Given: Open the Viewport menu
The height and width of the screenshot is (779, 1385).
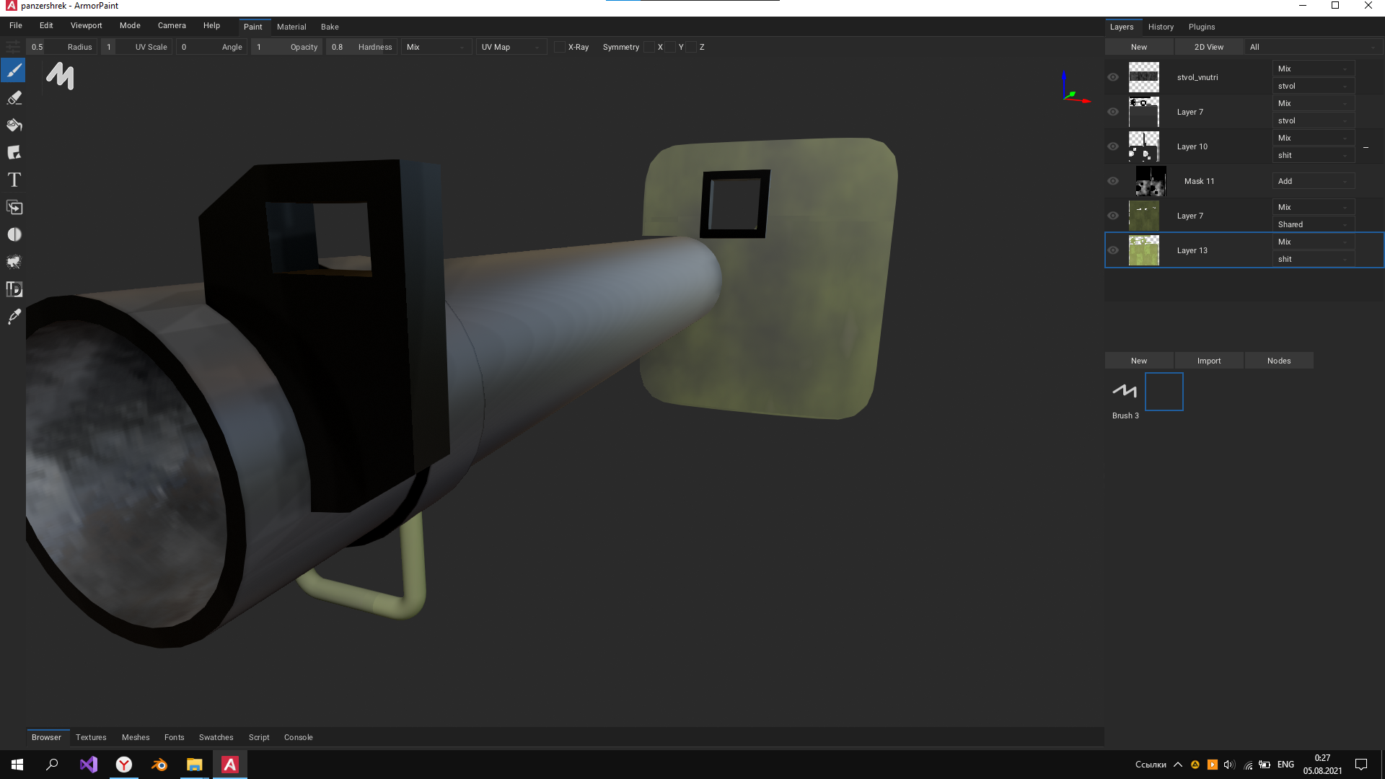Looking at the screenshot, I should [x=86, y=25].
